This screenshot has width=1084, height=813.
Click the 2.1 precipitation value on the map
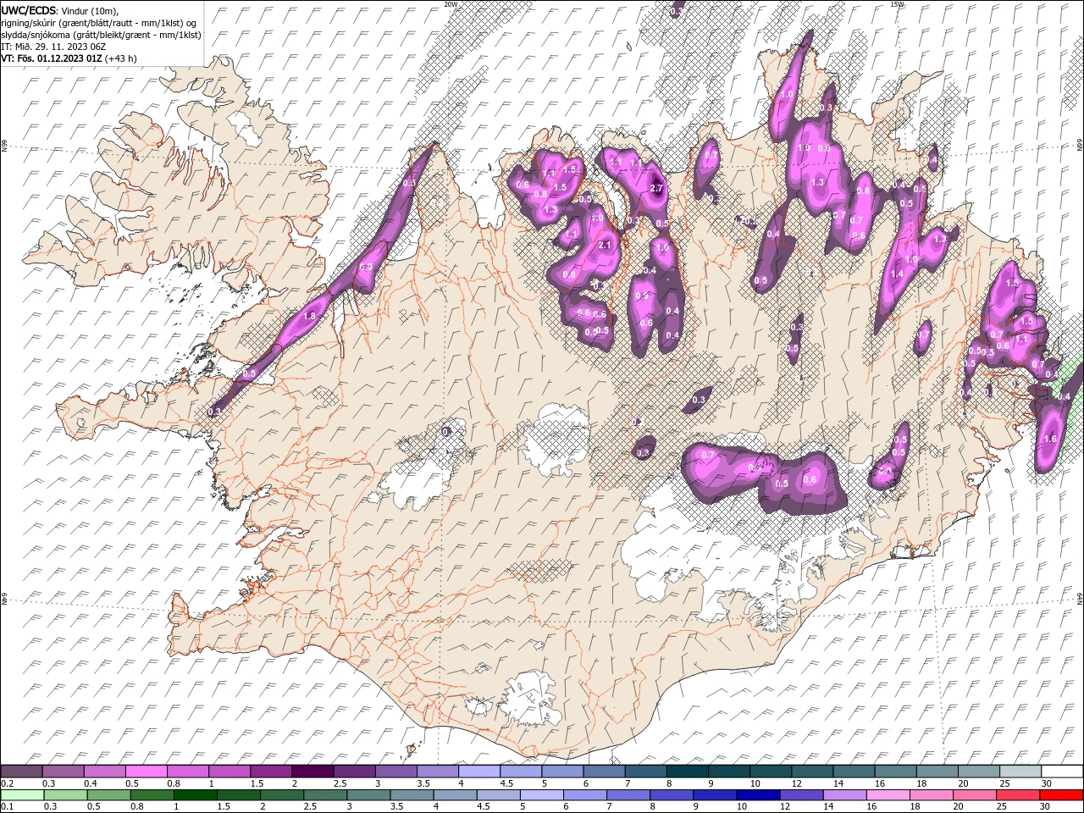point(604,245)
